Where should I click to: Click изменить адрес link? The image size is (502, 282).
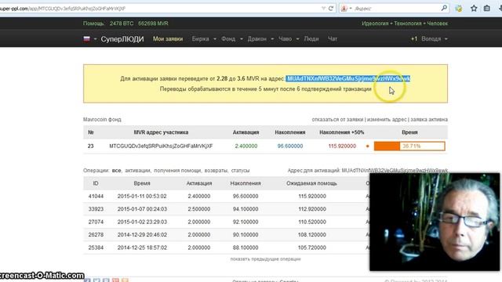[x=387, y=119]
